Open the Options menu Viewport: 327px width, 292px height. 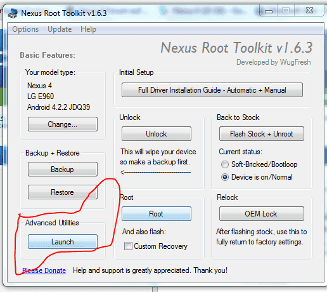pyautogui.click(x=25, y=29)
